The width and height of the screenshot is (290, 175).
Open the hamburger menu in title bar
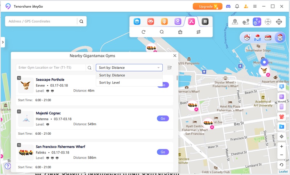tap(255, 6)
